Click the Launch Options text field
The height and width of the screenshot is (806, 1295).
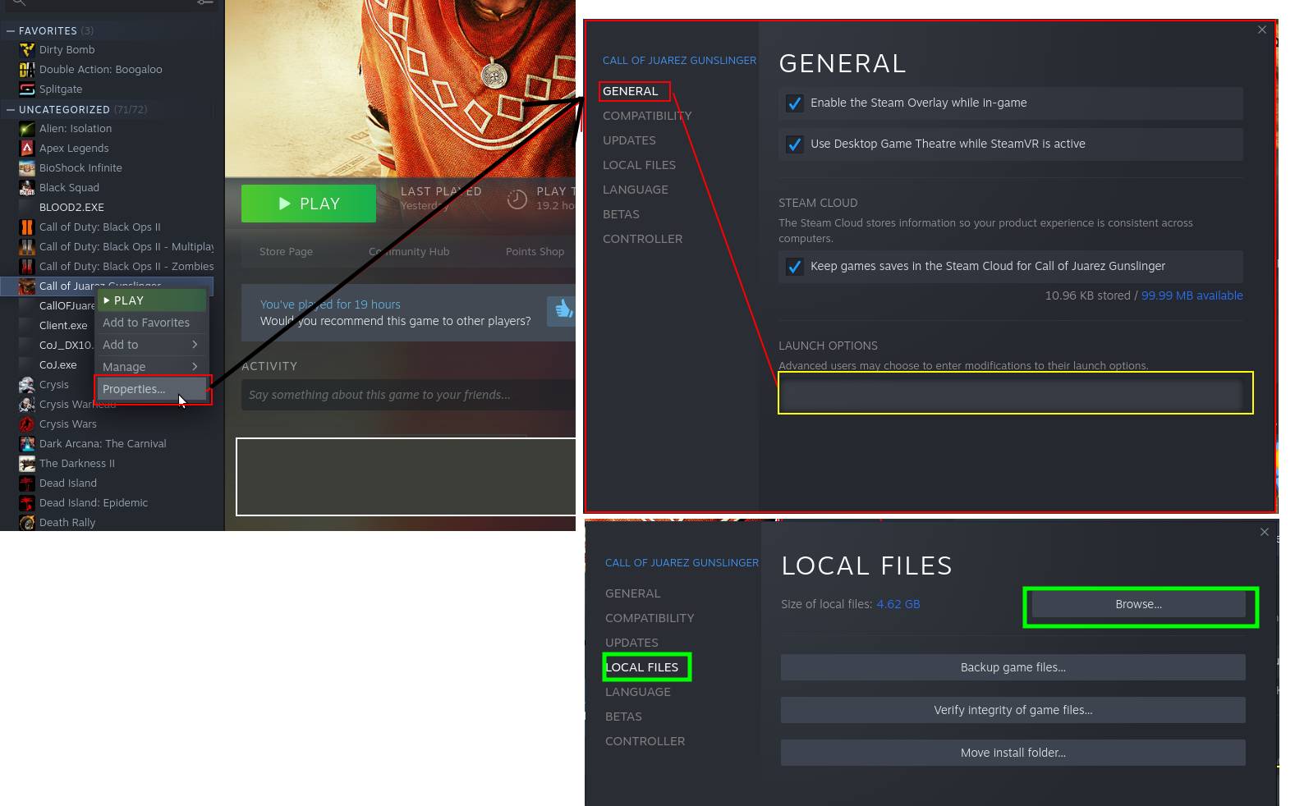[x=1011, y=395]
